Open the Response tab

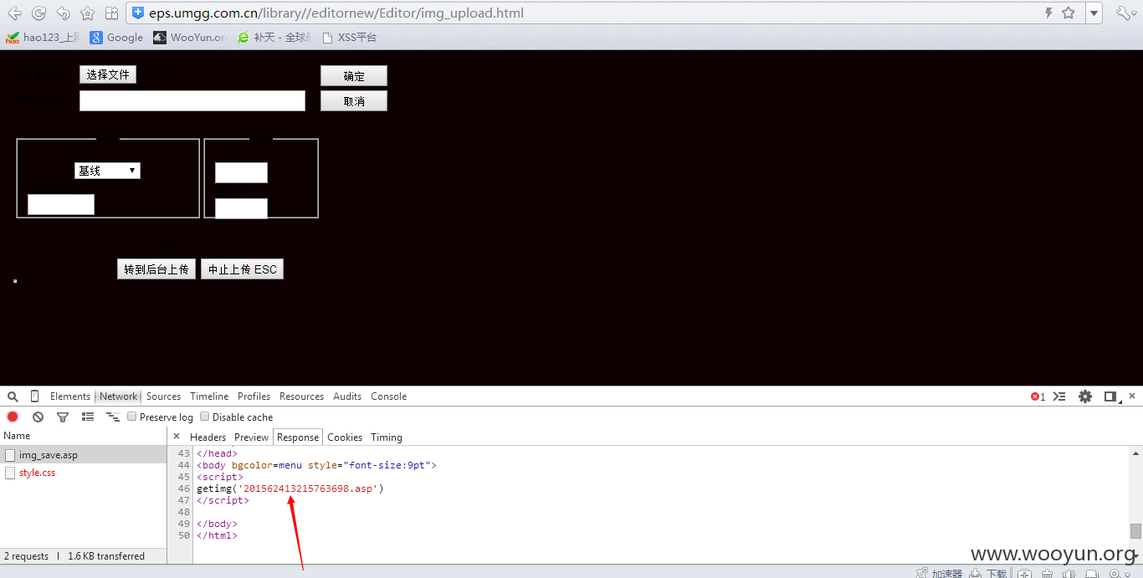298,437
